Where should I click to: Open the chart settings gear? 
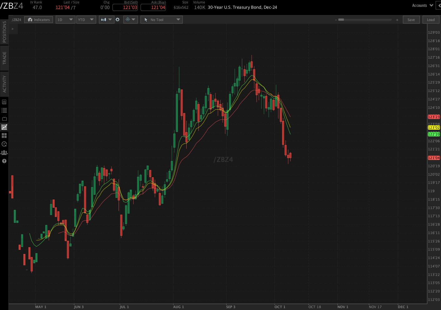point(117,19)
